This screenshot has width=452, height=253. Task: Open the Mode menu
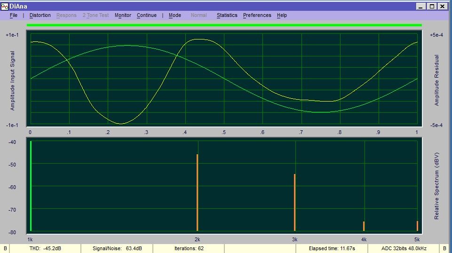pos(174,15)
